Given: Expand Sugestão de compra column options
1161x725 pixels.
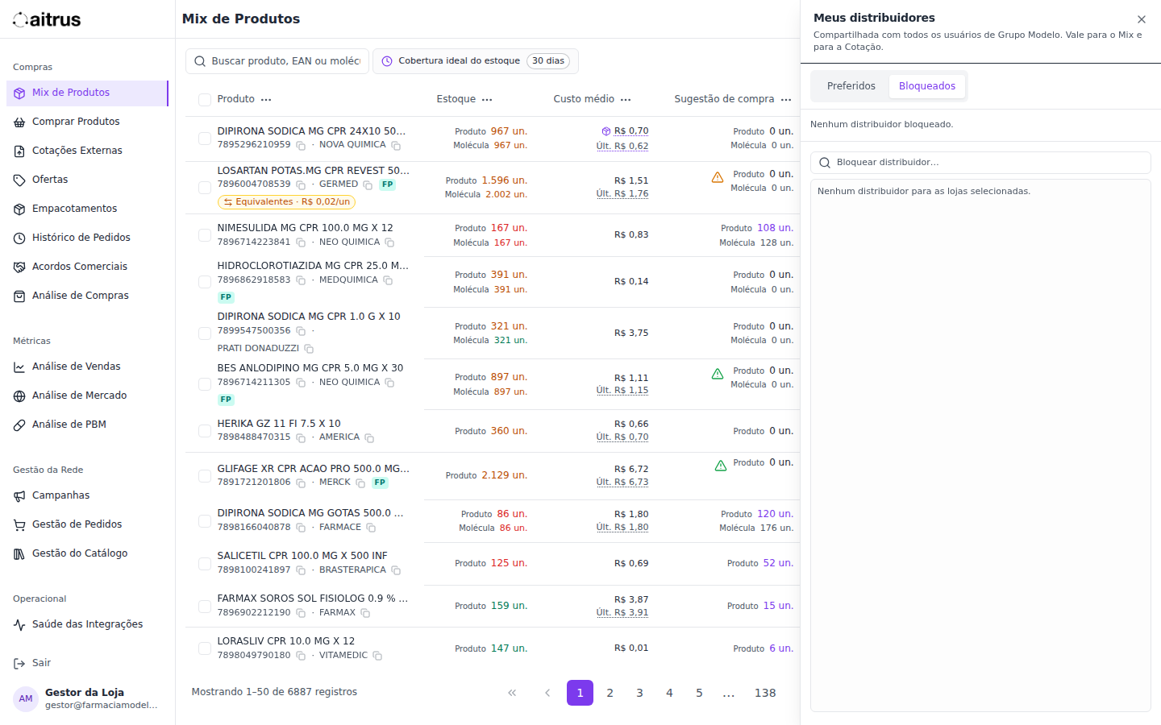Looking at the screenshot, I should [786, 100].
